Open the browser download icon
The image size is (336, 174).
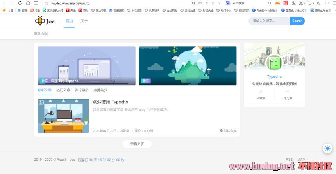293,3
